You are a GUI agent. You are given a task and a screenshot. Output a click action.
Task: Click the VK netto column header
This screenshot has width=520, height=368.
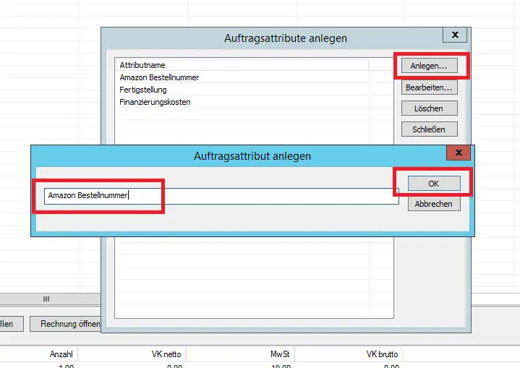click(x=166, y=354)
